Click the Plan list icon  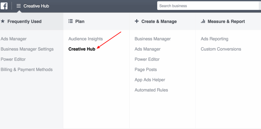pyautogui.click(x=71, y=21)
